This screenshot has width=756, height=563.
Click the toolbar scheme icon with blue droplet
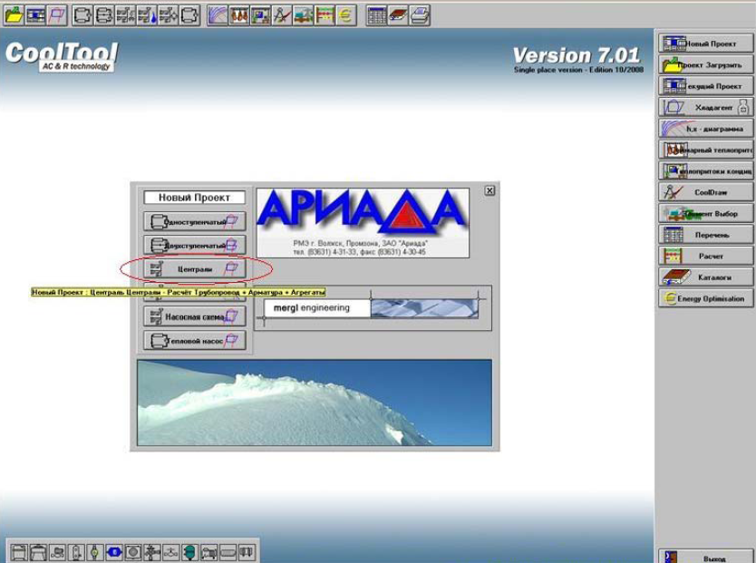(147, 15)
